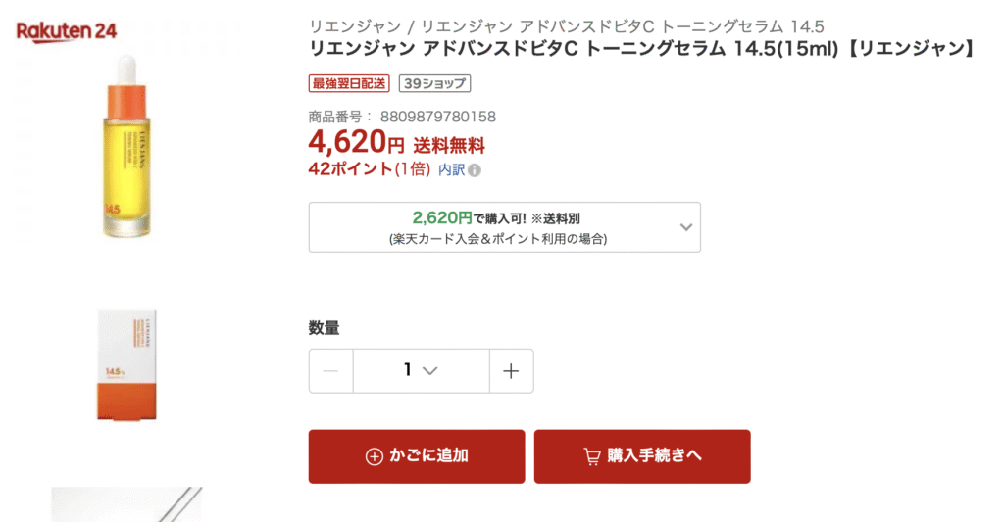Click the info icon beside 内訳
Screen dimensions: 1004x522
tap(475, 170)
